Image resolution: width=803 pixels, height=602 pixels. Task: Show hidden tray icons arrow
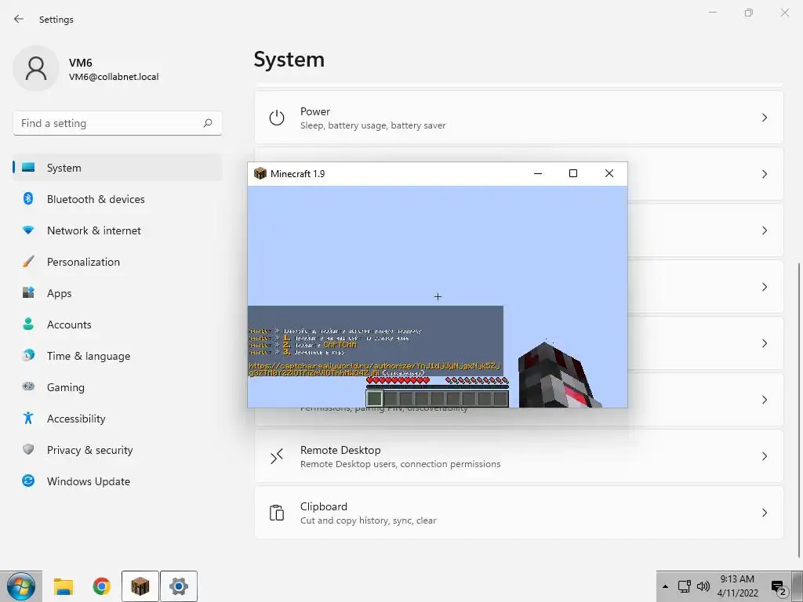pos(665,586)
